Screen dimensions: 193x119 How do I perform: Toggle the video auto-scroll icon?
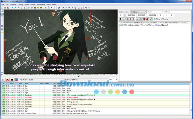[16, 80]
